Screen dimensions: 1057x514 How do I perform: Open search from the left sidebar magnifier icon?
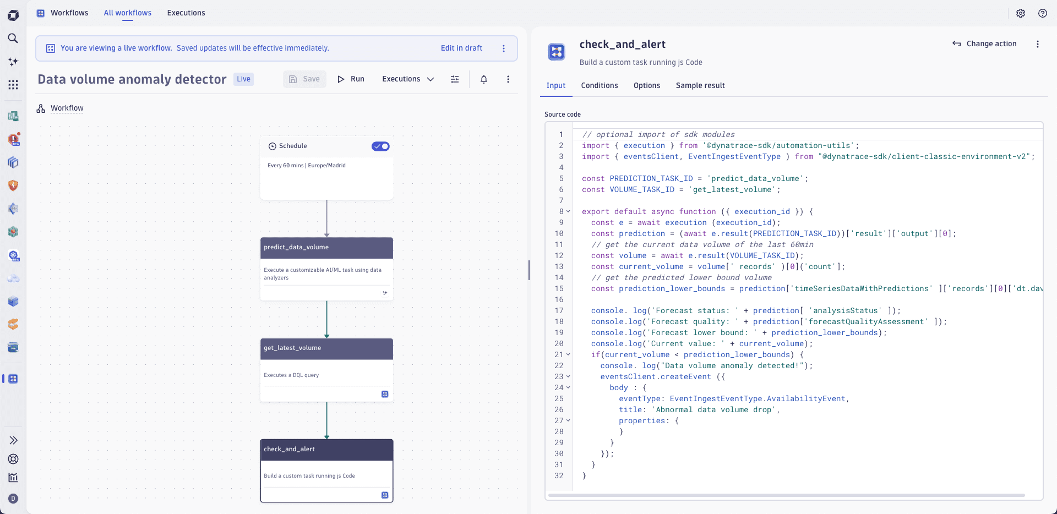point(13,39)
